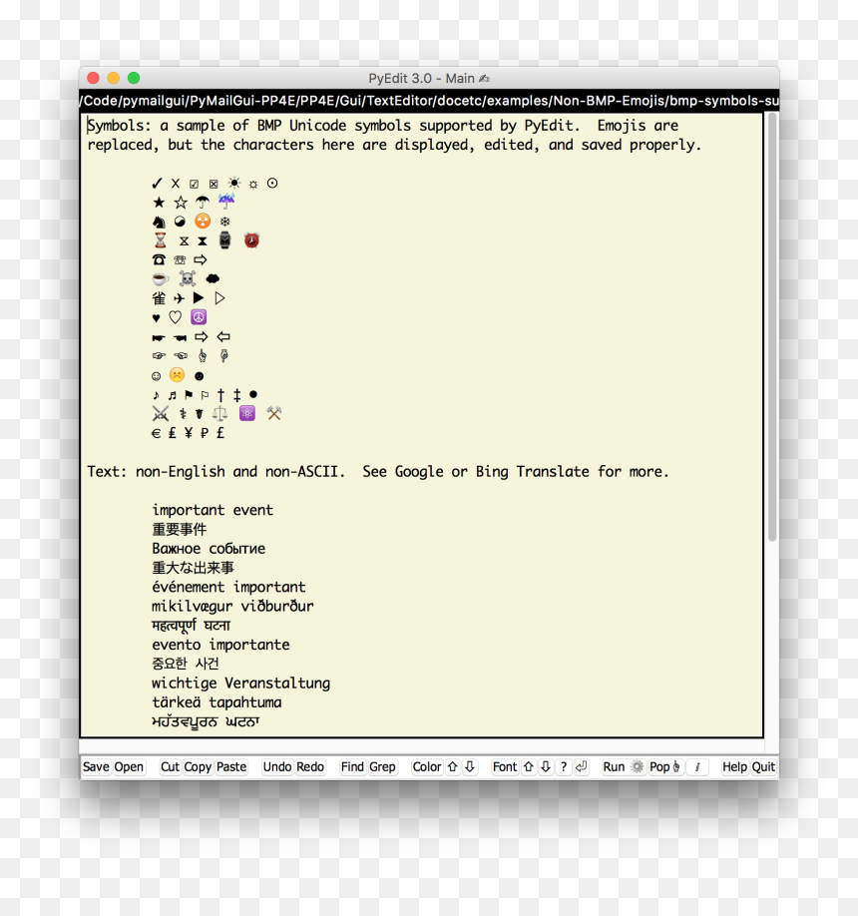
Task: Click the Russian 'Важное событие' line
Action: point(209,549)
